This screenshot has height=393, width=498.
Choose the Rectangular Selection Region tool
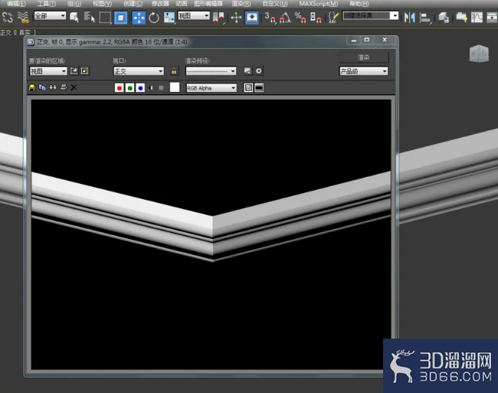coord(105,18)
